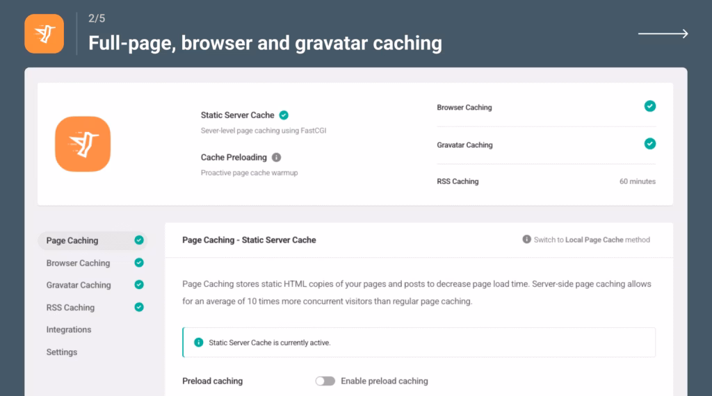Click the info icon in the active notice
The image size is (712, 396).
coord(199,343)
